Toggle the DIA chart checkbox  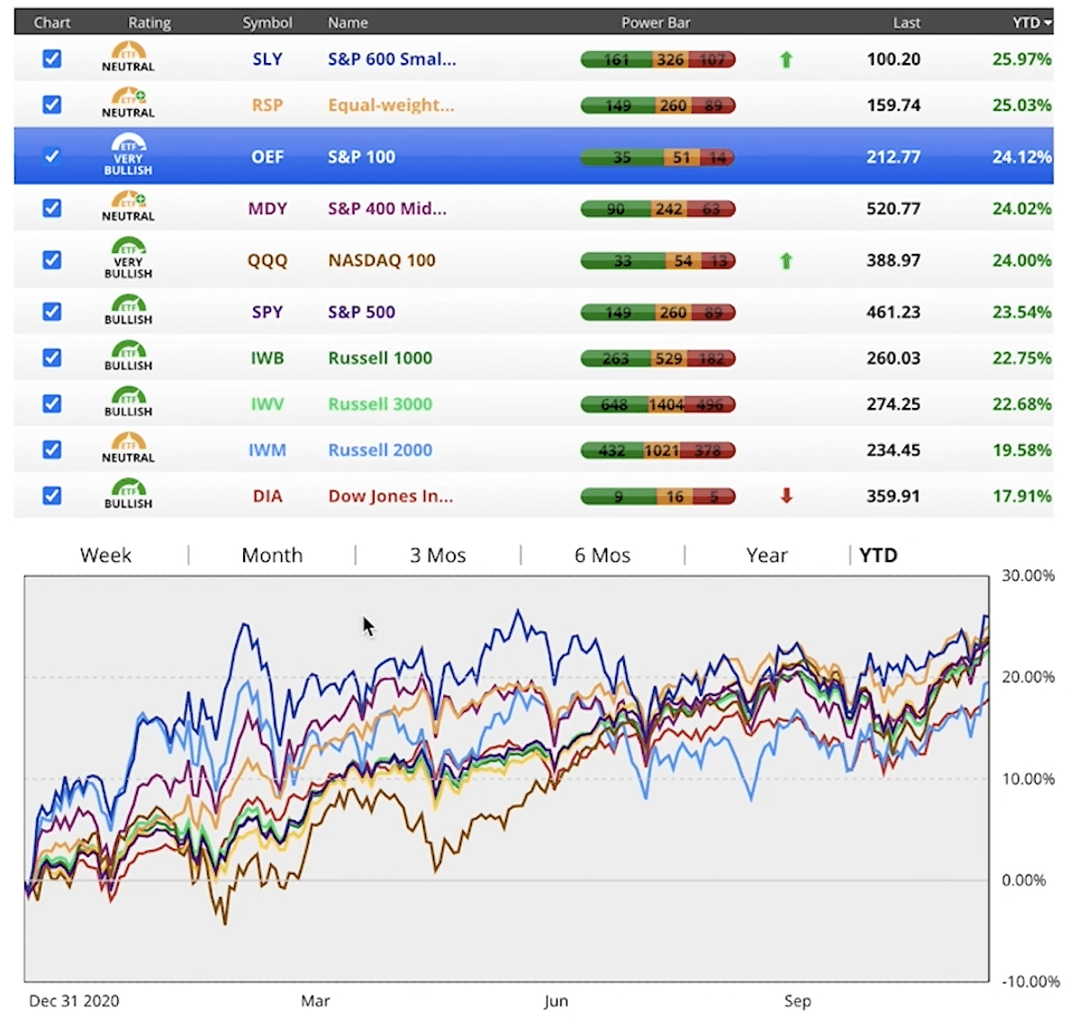pyautogui.click(x=52, y=495)
